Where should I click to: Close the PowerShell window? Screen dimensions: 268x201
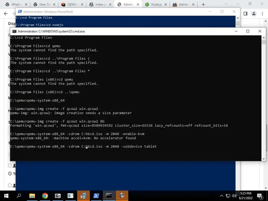coord(234,12)
